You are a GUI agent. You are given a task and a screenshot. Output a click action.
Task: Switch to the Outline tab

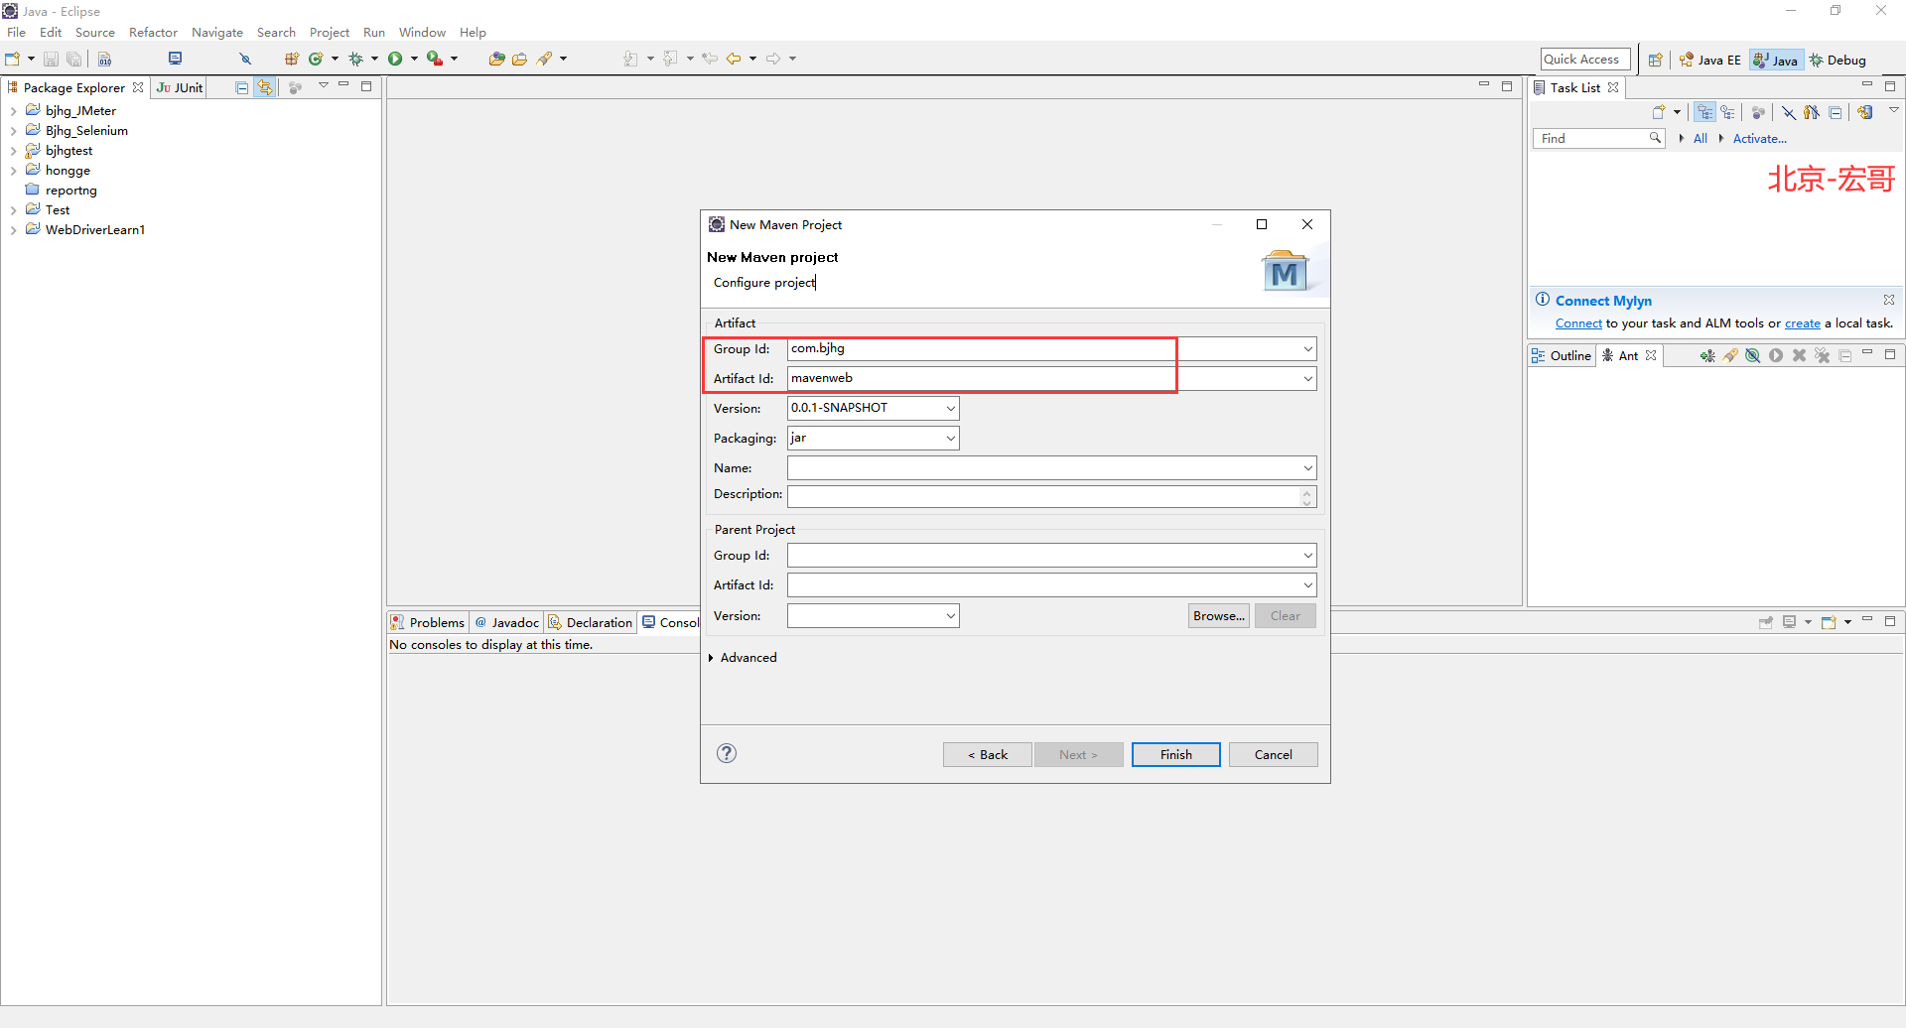(1562, 355)
